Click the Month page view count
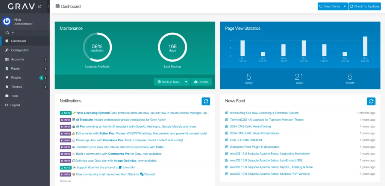The width and height of the screenshot is (385, 186). coord(350,77)
